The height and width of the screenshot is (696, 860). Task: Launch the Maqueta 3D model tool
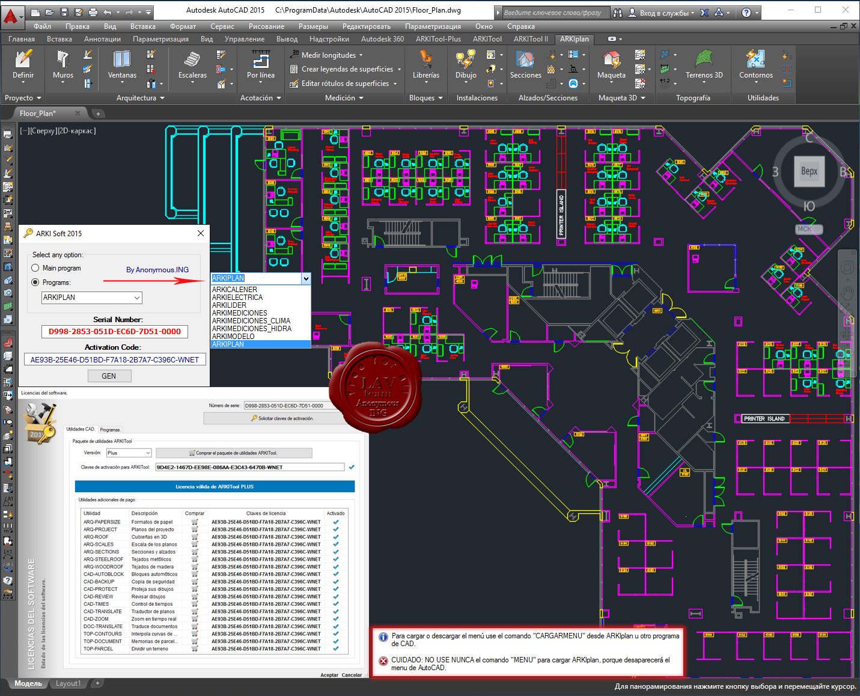611,65
